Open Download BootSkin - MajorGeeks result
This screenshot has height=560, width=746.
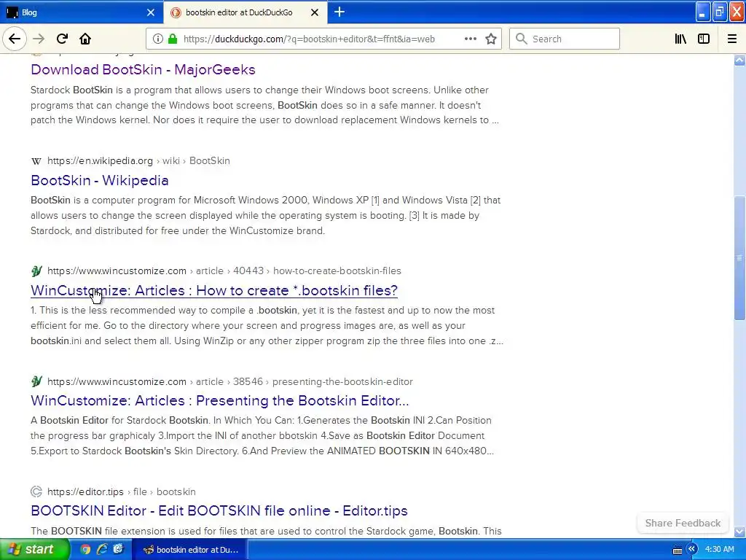point(144,69)
